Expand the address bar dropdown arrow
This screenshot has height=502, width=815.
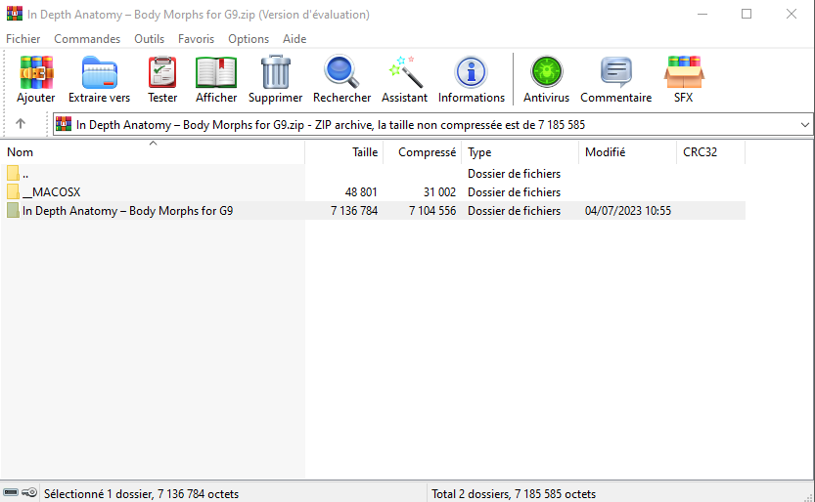(804, 125)
